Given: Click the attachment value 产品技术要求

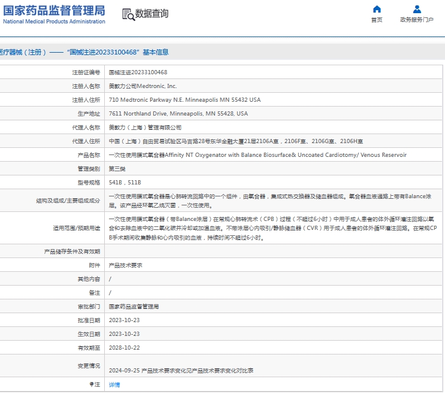Looking at the screenshot, I should point(125,265).
